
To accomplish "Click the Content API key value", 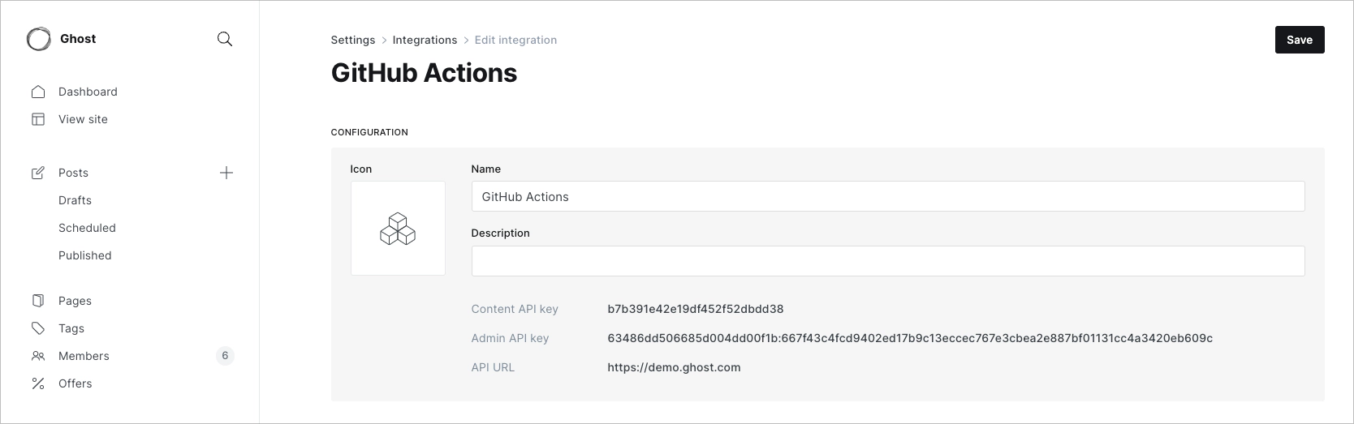I will click(x=696, y=309).
